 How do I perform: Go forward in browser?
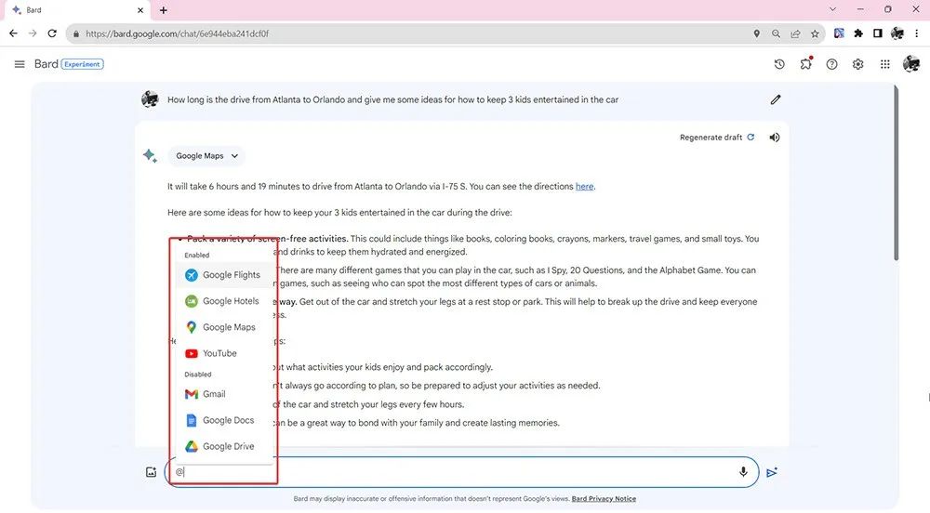tap(33, 33)
